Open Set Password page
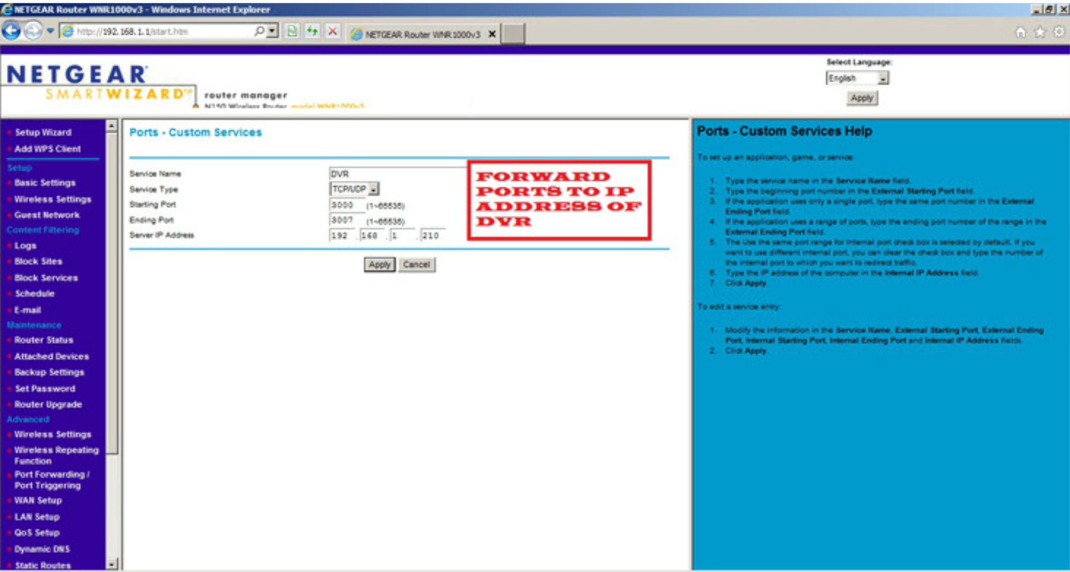 pos(45,388)
